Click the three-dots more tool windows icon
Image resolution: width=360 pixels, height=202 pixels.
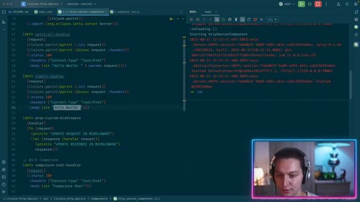click(x=4, y=30)
